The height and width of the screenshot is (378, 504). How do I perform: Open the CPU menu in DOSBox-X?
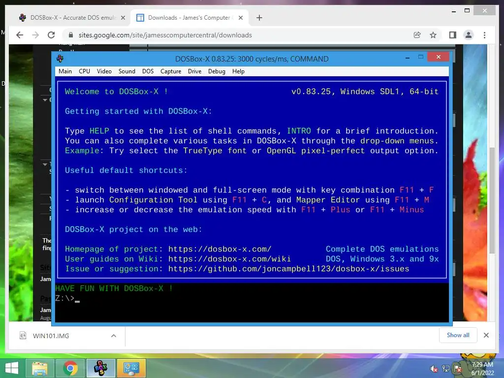[x=84, y=71]
